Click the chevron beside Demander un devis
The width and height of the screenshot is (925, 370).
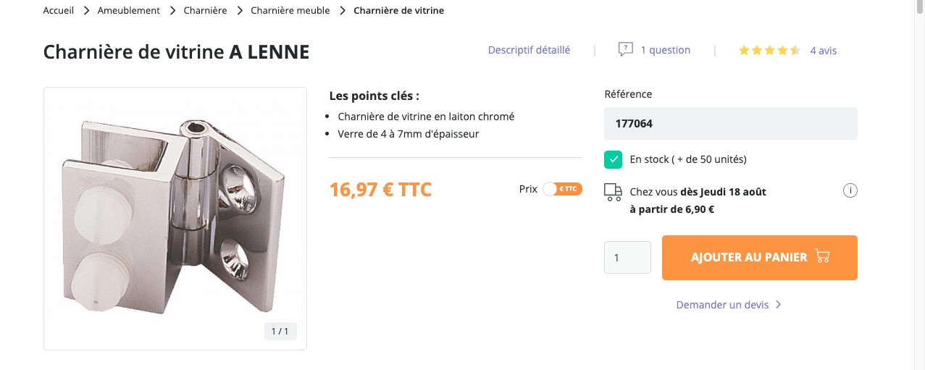pos(778,305)
